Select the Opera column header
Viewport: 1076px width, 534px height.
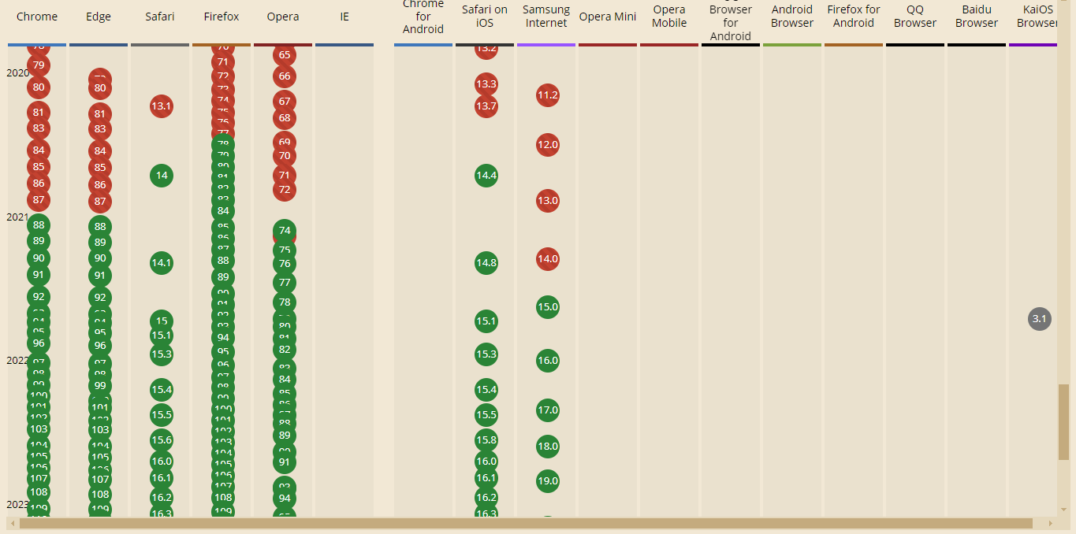click(283, 17)
